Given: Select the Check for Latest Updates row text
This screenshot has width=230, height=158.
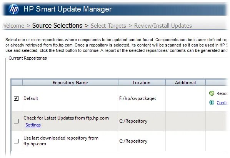Looking at the screenshot, I should 66,118.
